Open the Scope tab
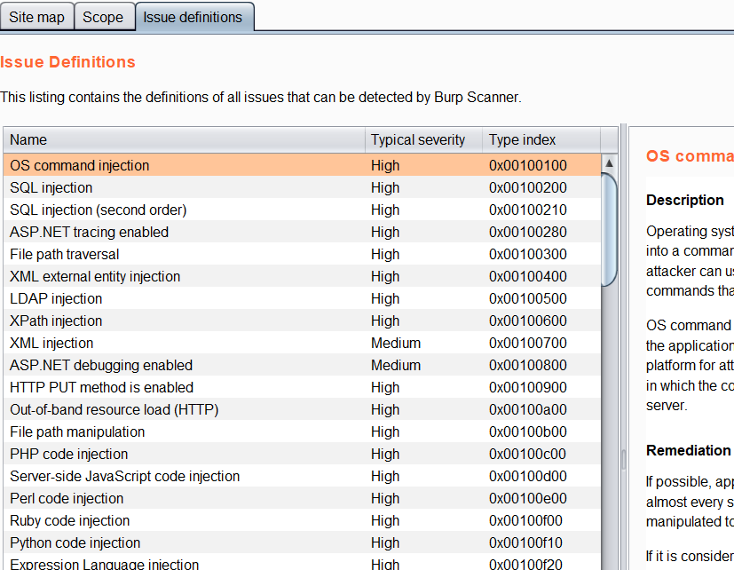The height and width of the screenshot is (570, 734). [103, 17]
